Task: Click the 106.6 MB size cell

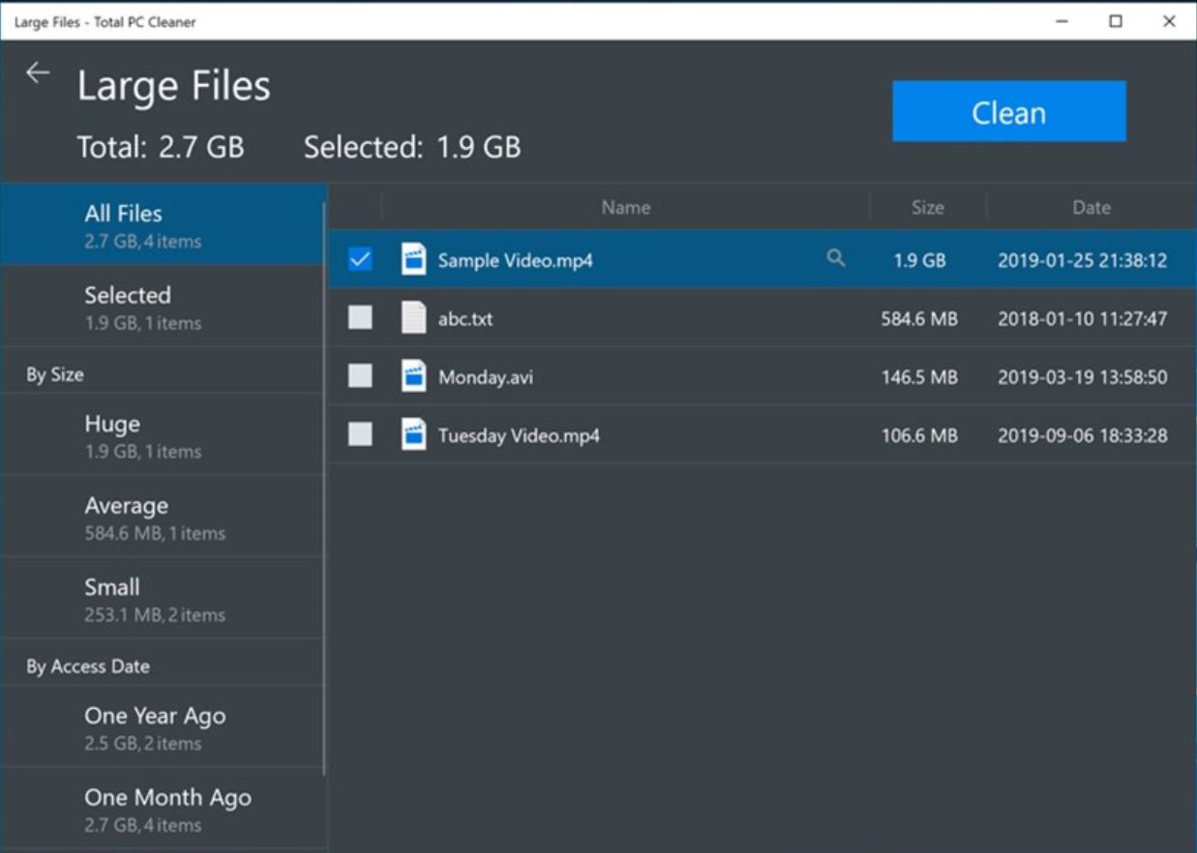Action: coord(919,435)
